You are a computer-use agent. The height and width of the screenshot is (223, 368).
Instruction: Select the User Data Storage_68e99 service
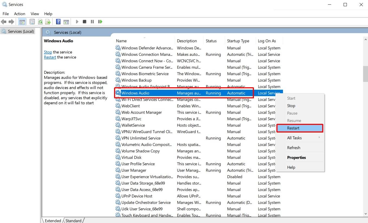click(198, 183)
